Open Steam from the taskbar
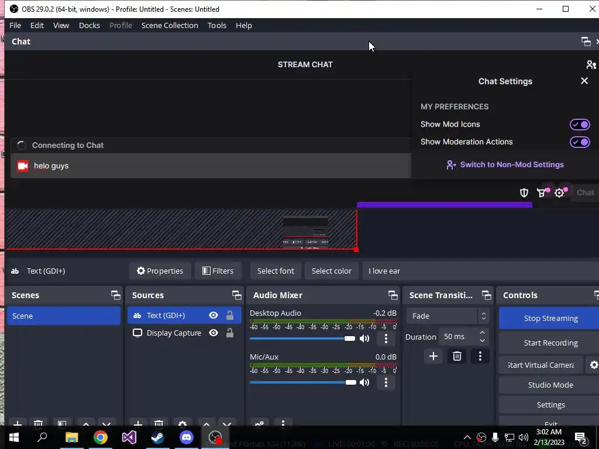Screen dimensions: 599x449 (x=158, y=437)
